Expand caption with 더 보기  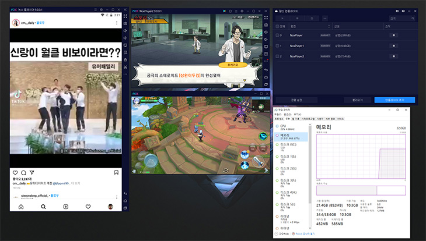75,183
